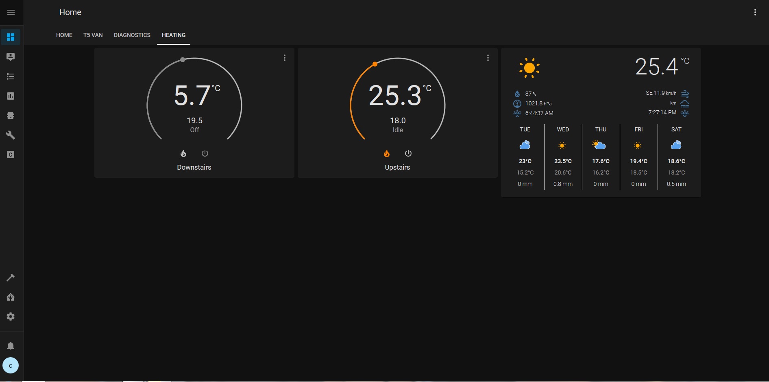The height and width of the screenshot is (382, 769).
Task: Open the wrench icon in sidebar
Action: tap(11, 135)
